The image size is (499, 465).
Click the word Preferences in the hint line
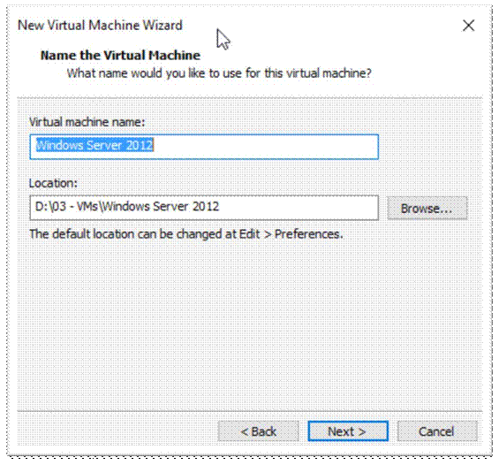point(309,234)
